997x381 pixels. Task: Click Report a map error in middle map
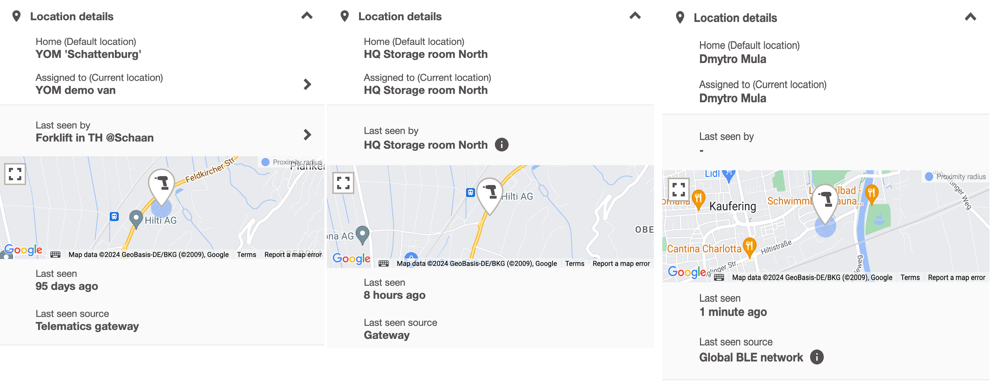point(621,263)
